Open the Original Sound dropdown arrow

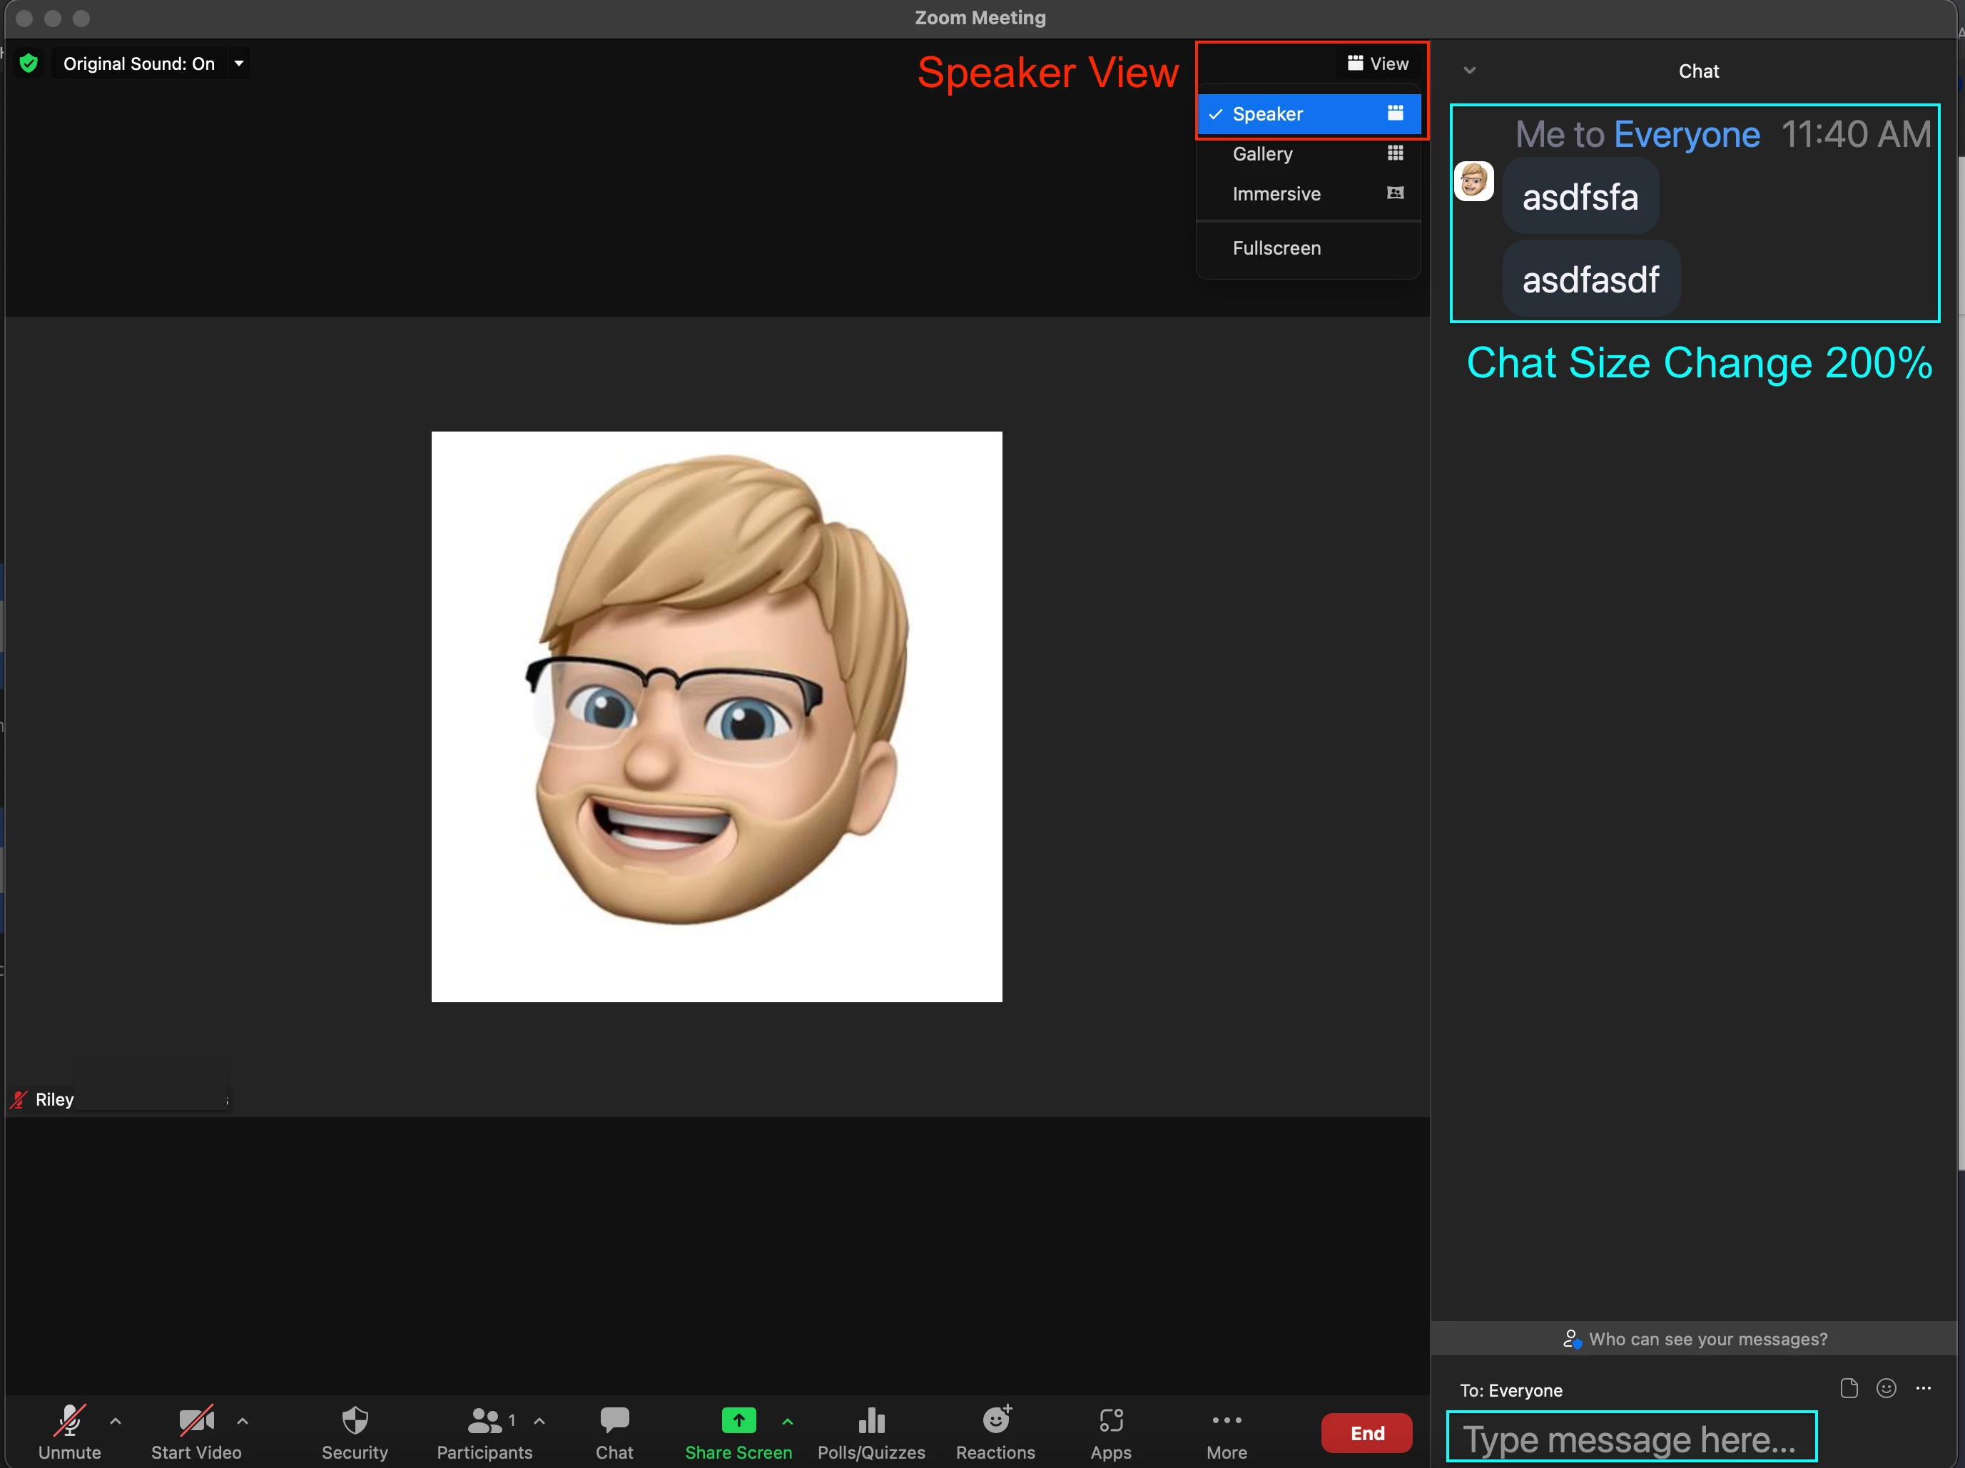click(239, 63)
